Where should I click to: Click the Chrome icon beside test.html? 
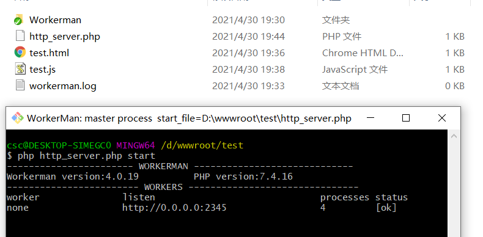point(20,53)
